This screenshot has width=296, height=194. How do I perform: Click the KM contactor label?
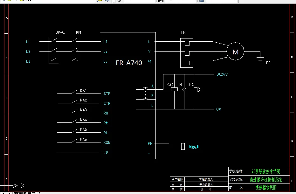[79, 32]
